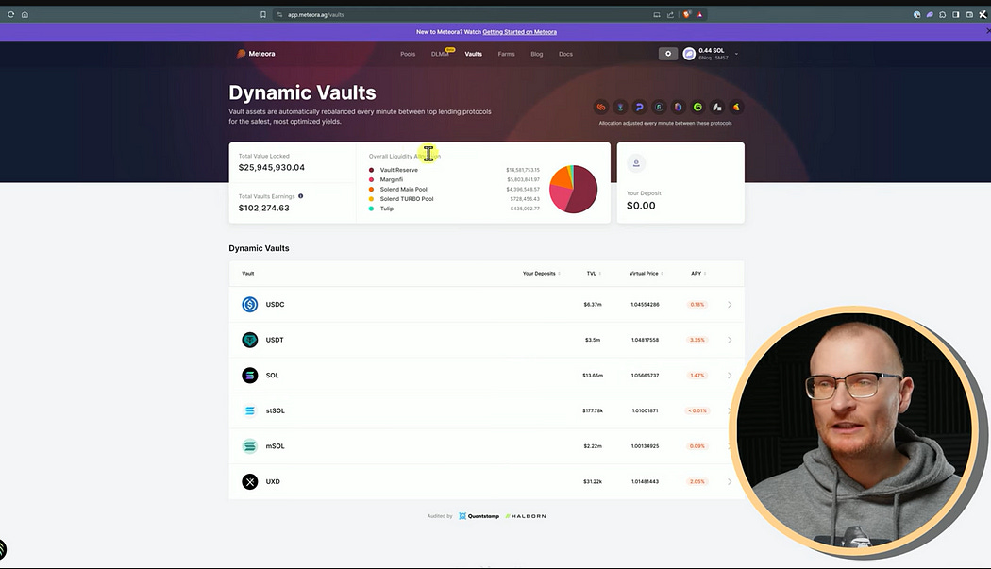This screenshot has width=991, height=569.
Task: Click the UXD token icon
Action: point(250,481)
